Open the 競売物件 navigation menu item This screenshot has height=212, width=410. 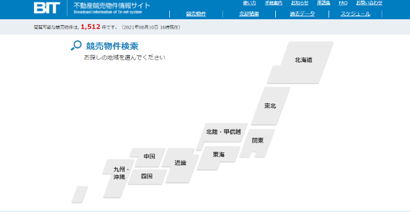196,14
